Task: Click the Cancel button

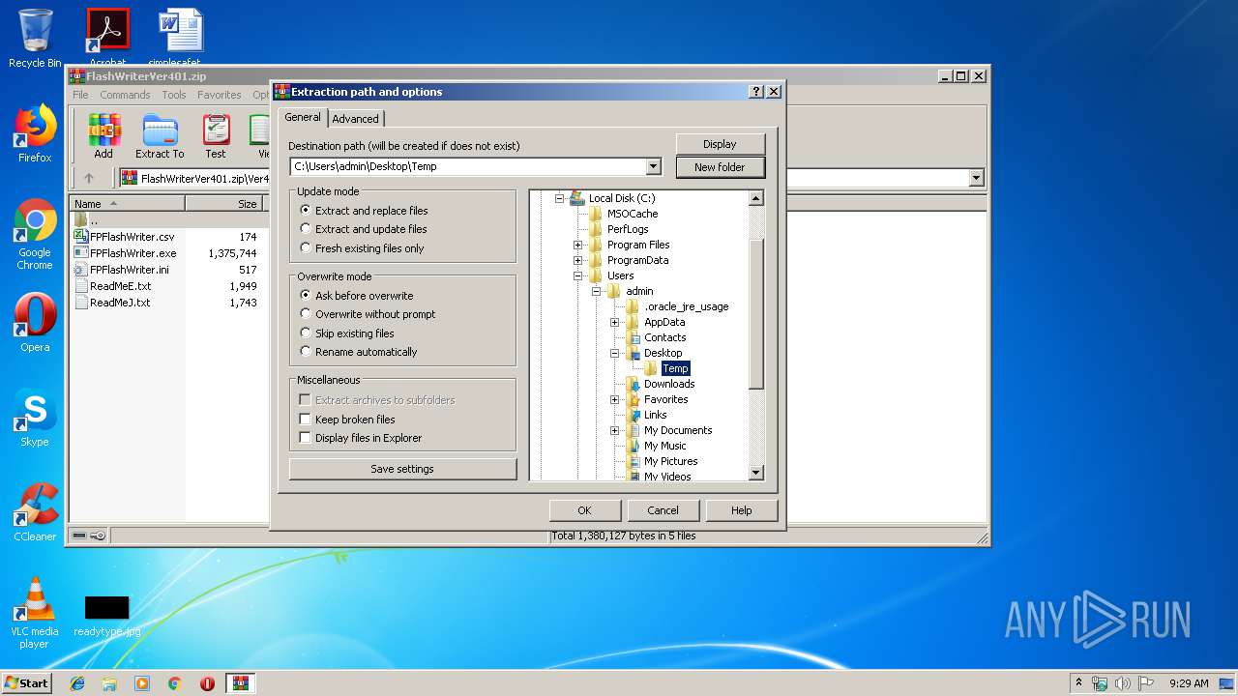Action: (663, 510)
